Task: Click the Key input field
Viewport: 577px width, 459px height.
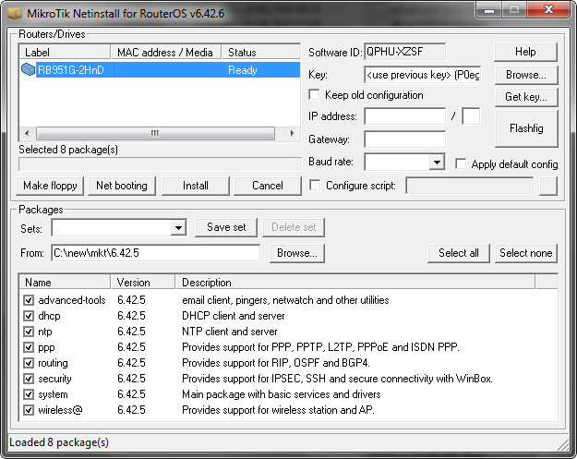Action: tap(423, 75)
